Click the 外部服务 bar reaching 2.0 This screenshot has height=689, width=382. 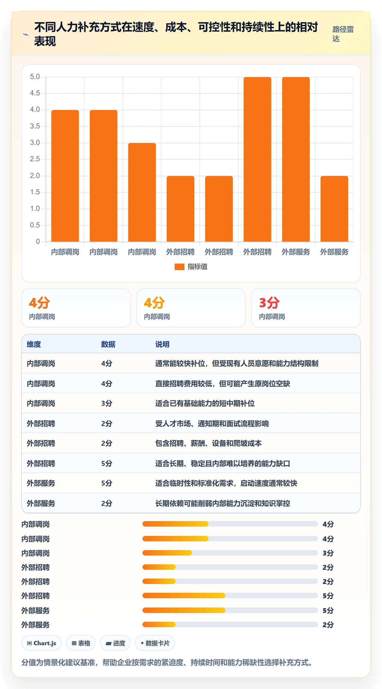[334, 209]
